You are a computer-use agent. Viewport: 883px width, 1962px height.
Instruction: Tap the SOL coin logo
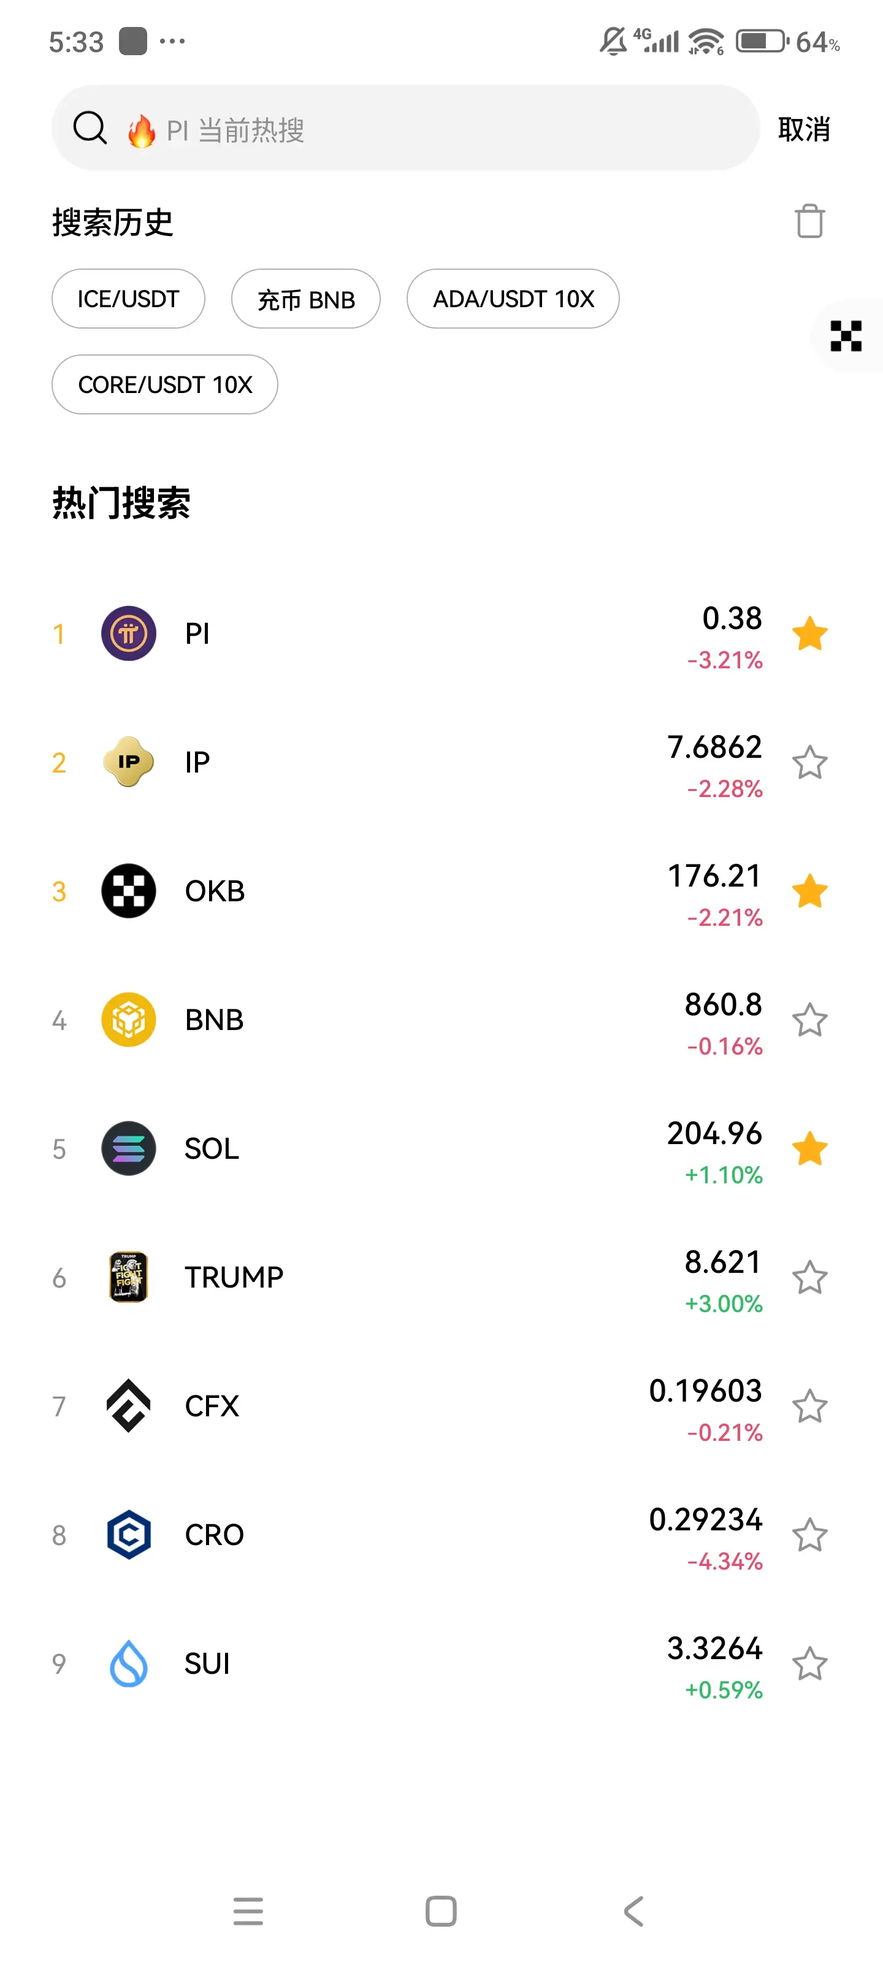coord(129,1148)
